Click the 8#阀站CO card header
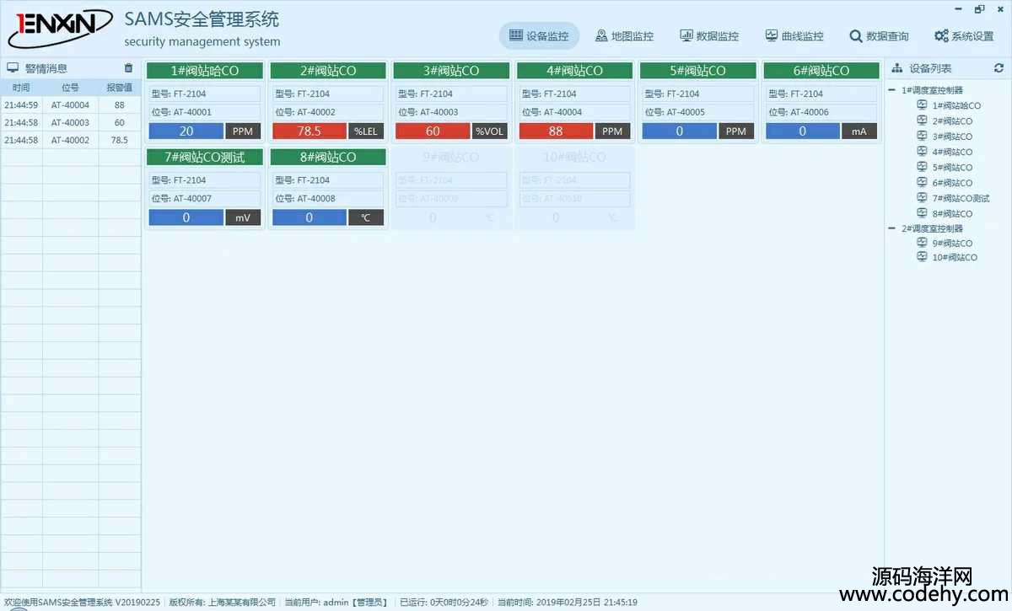The image size is (1012, 611). (x=328, y=157)
